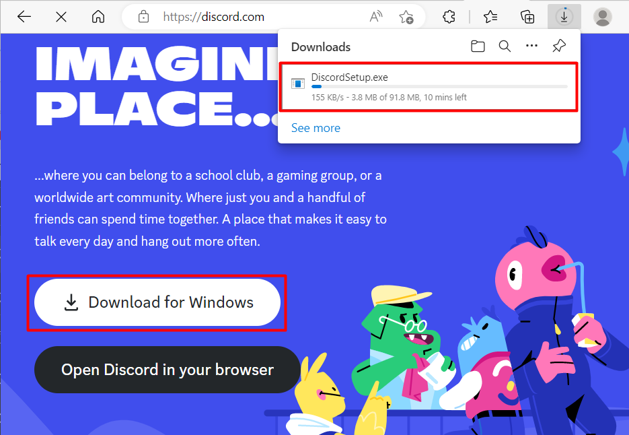This screenshot has width=629, height=435.
Task: Select the DiscordSetup.exe download entry
Action: pos(429,87)
